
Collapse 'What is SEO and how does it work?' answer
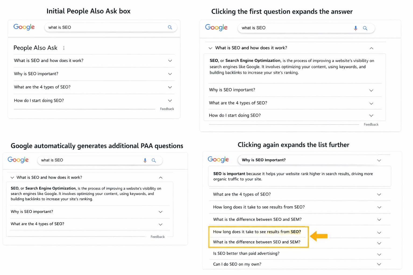click(x=371, y=48)
